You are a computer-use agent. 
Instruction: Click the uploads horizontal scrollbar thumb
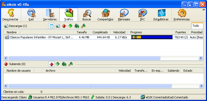point(90,86)
